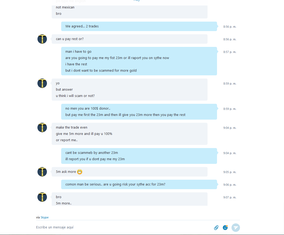Click the avatar beside "5m ask more"
The width and height of the screenshot is (284, 235).
(42, 172)
